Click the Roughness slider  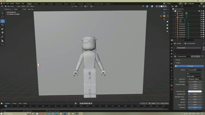coord(195,108)
